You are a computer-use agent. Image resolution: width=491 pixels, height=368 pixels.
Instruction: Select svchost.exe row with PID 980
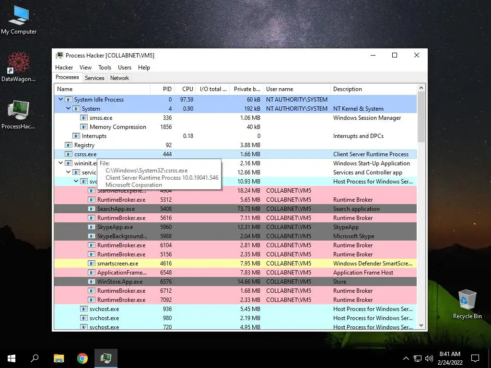point(235,318)
